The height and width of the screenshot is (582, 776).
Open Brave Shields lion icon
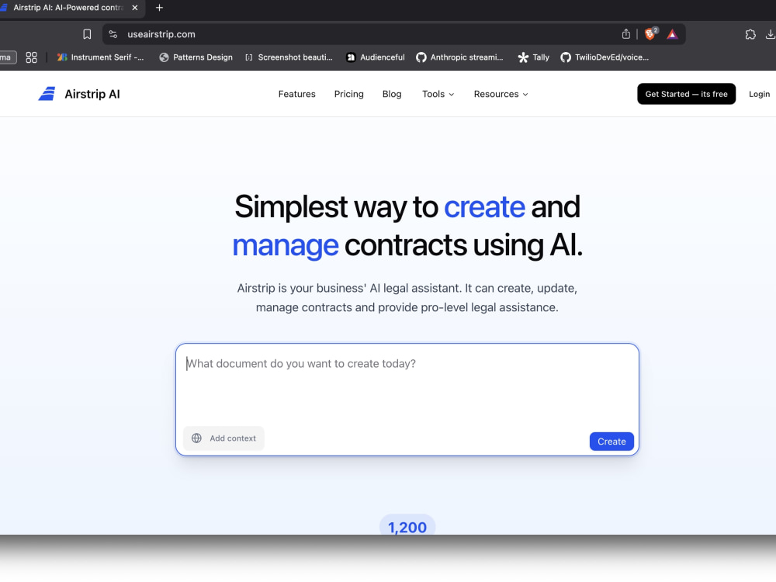(651, 33)
